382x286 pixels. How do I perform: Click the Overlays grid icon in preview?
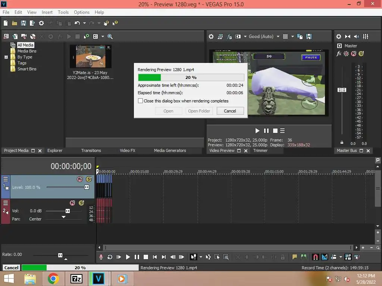tap(285, 36)
